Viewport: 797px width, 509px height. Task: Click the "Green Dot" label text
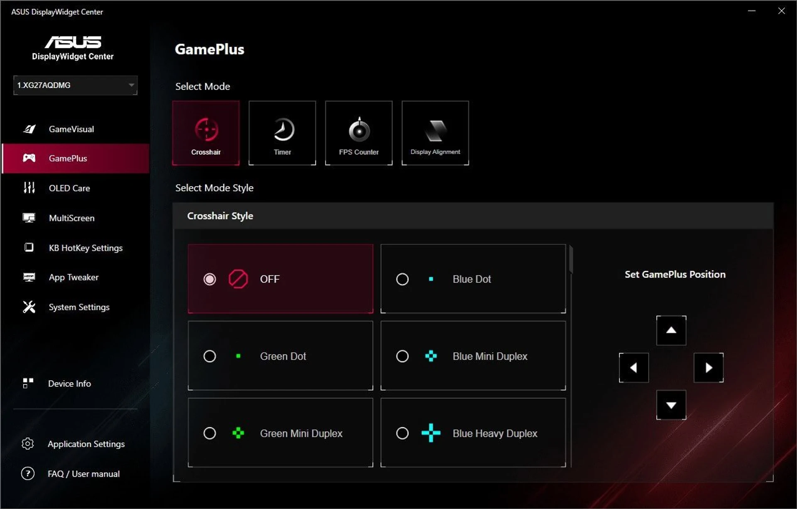[x=283, y=356]
